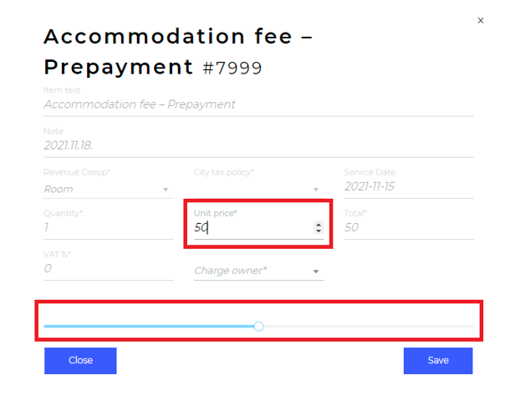520x401 pixels.
Task: Click the item number #7999 in title
Action: 232,69
